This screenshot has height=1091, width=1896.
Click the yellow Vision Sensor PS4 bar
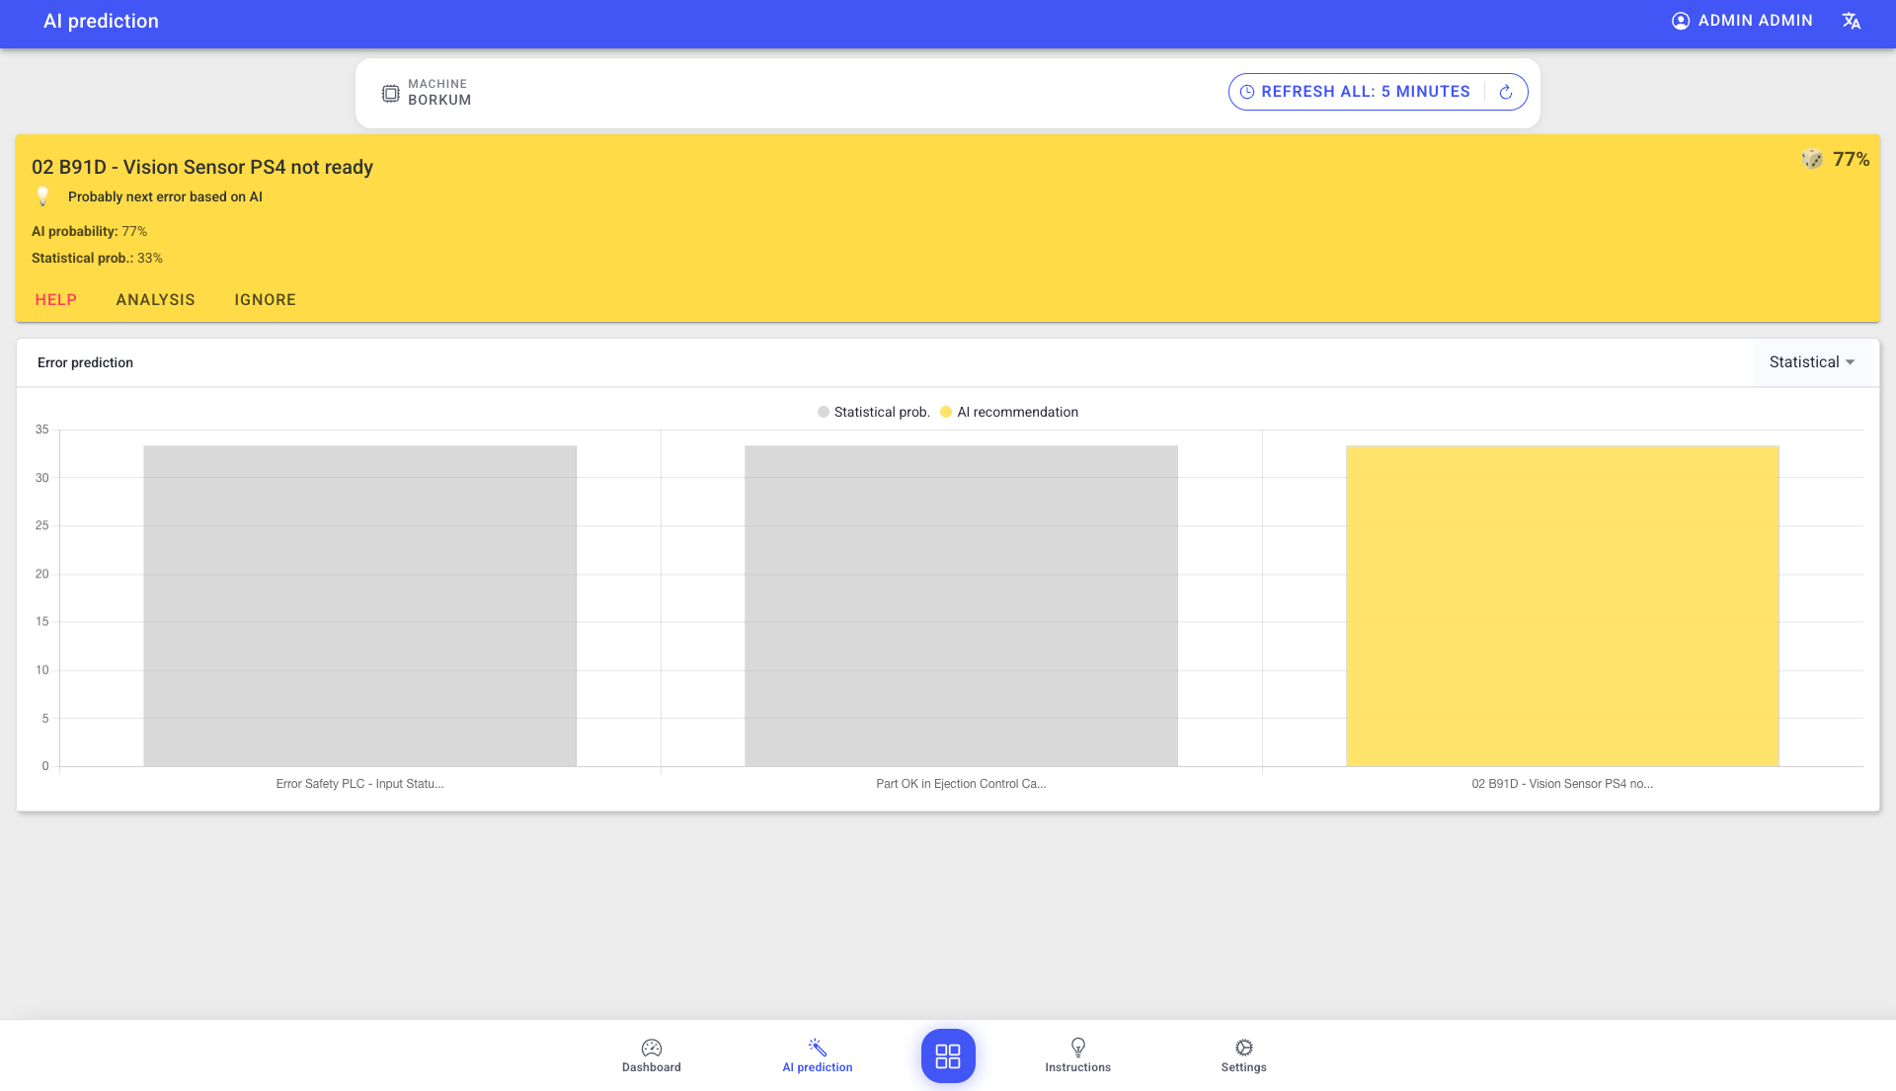pos(1563,606)
